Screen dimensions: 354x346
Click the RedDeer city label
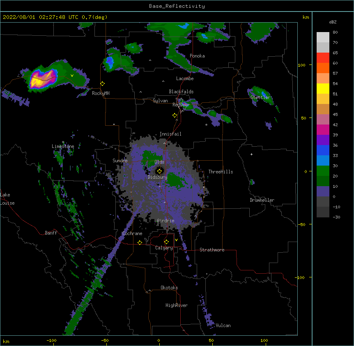coord(181,105)
